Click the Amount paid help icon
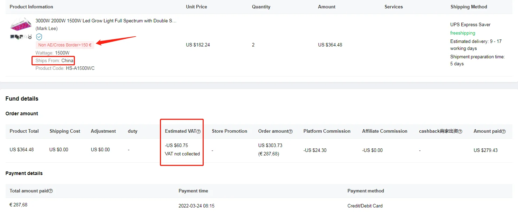The image size is (518, 212). click(x=504, y=132)
